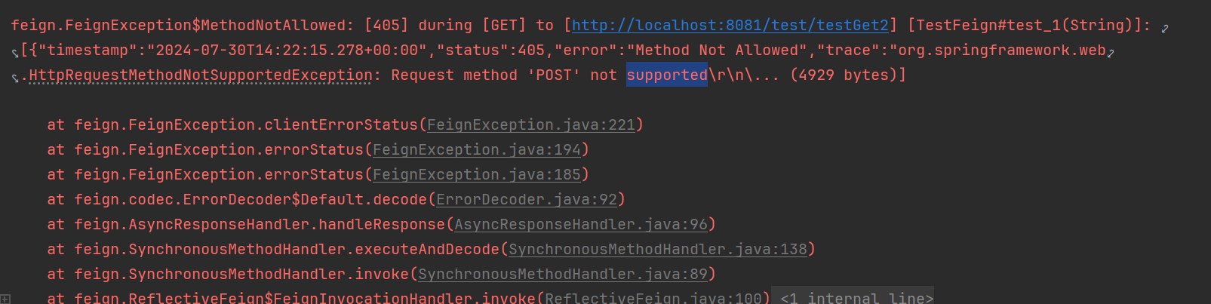Viewport: 1211px width, 304px height.
Task: Navigate to FeignException.java:185
Action: 477,174
